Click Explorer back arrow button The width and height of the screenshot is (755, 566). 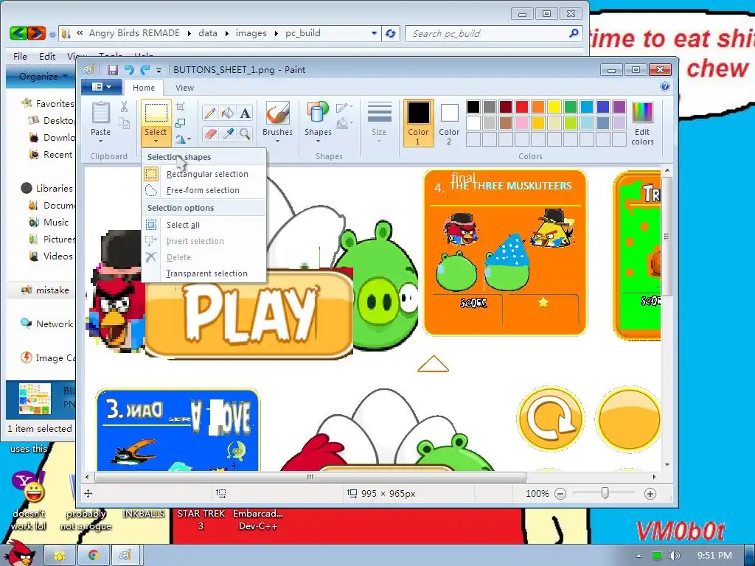(x=18, y=33)
